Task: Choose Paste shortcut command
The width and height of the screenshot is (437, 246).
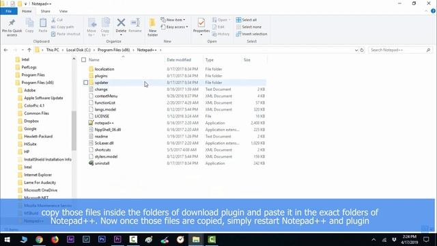Action: [x=66, y=33]
